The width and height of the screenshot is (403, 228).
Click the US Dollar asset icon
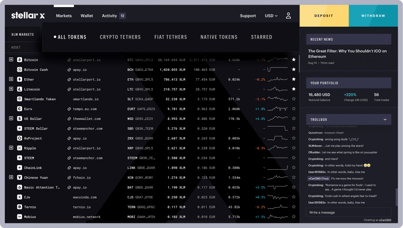(19, 119)
